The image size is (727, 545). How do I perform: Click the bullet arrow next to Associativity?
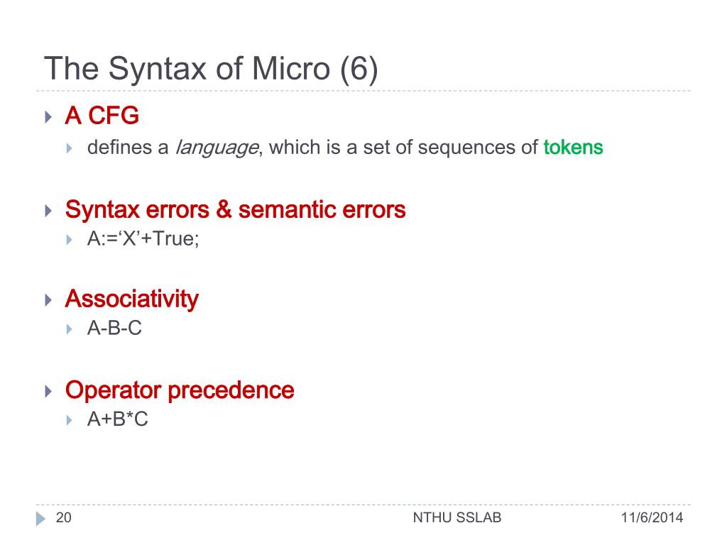[x=48, y=300]
